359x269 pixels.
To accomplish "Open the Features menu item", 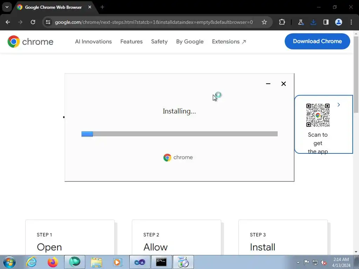I will pyautogui.click(x=131, y=42).
